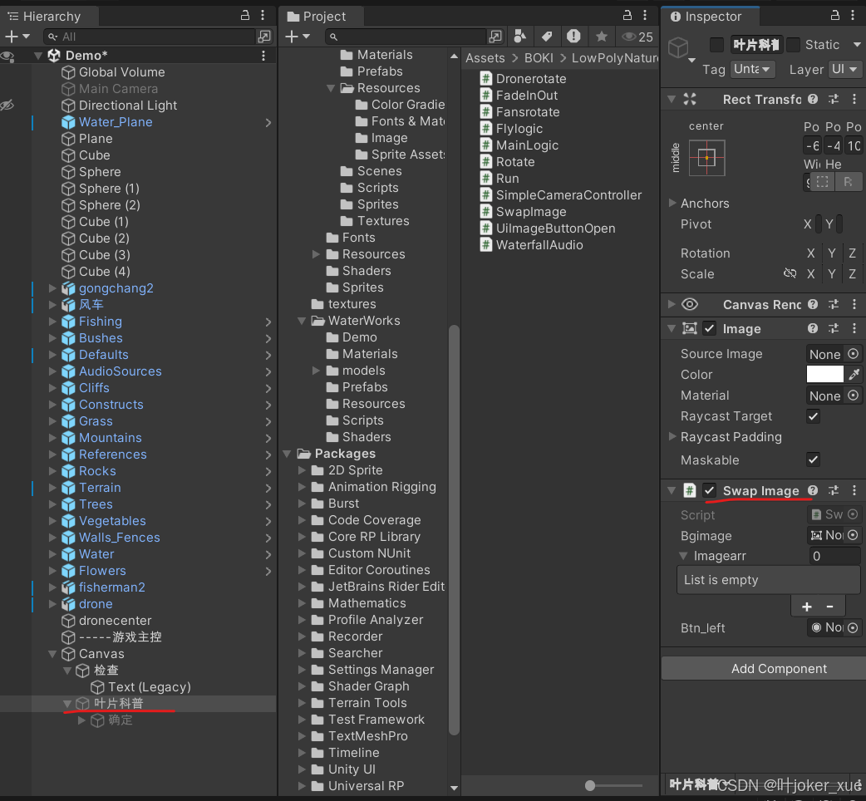Open the search-by-type filter in Project panel
866x801 pixels.
(x=519, y=37)
